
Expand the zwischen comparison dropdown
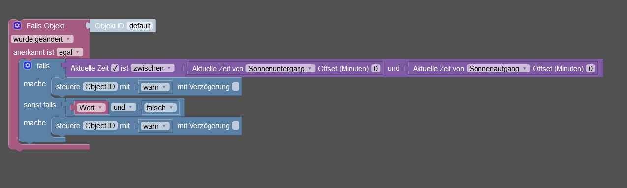(x=152, y=68)
